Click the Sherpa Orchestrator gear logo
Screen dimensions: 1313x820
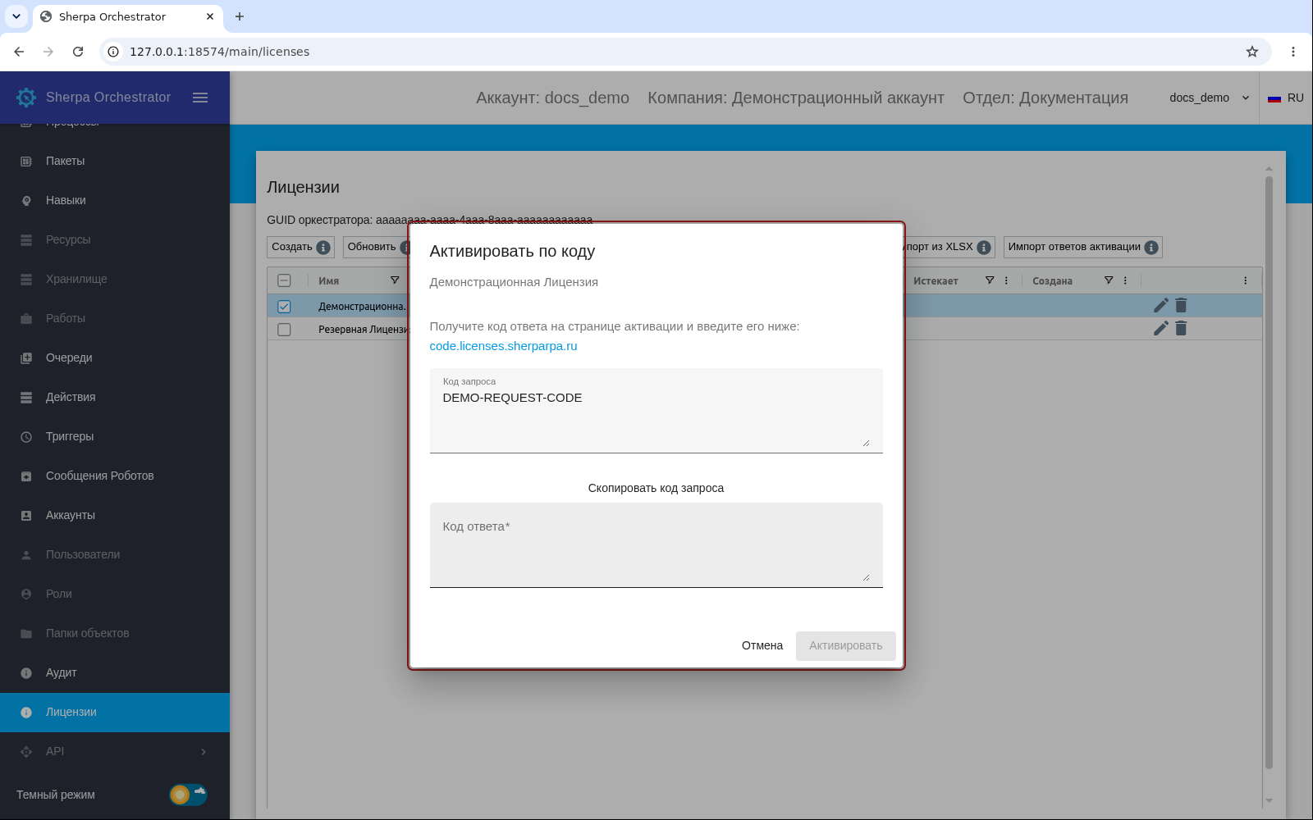coord(26,98)
